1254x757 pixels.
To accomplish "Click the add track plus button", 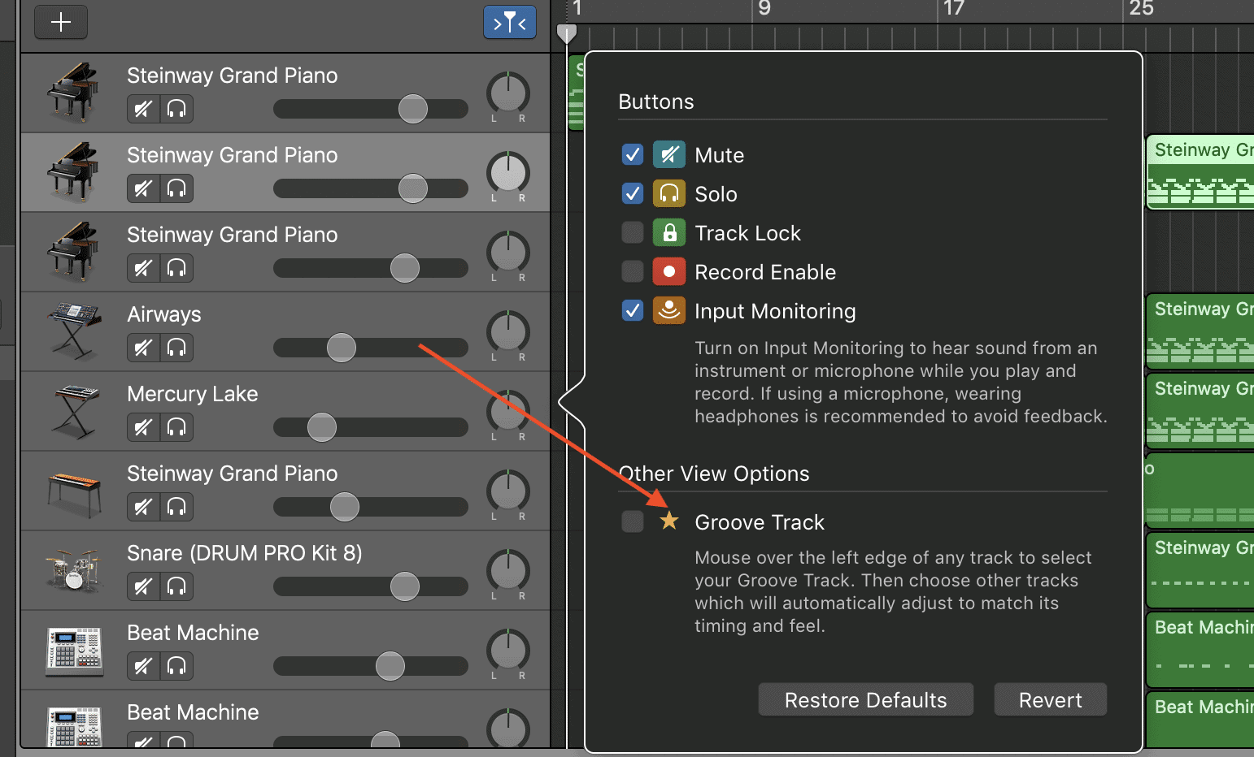I will point(61,23).
